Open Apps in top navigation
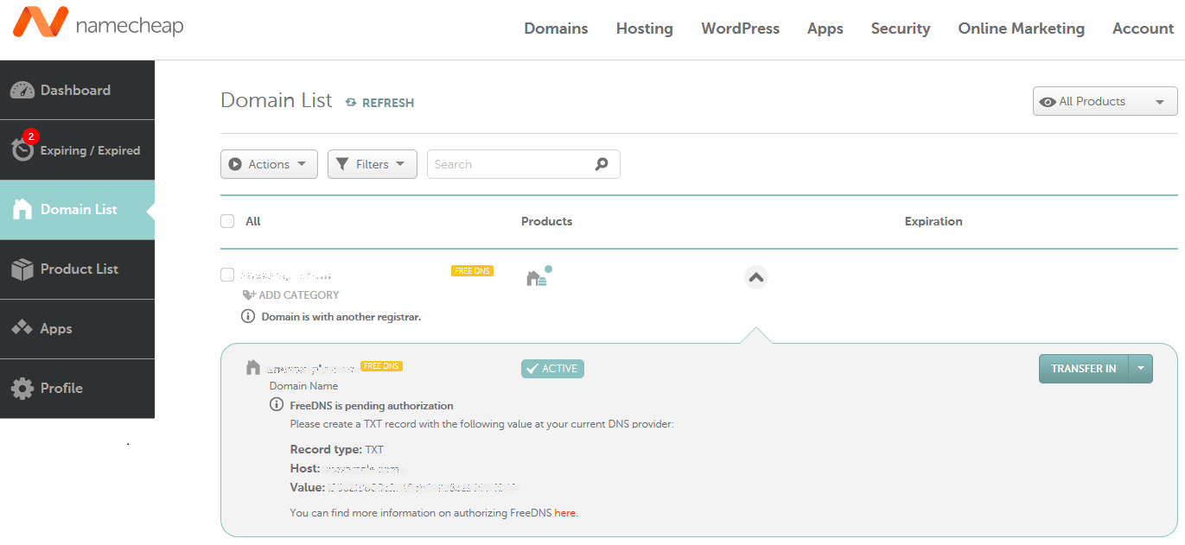Image resolution: width=1185 pixels, height=545 pixels. [825, 29]
